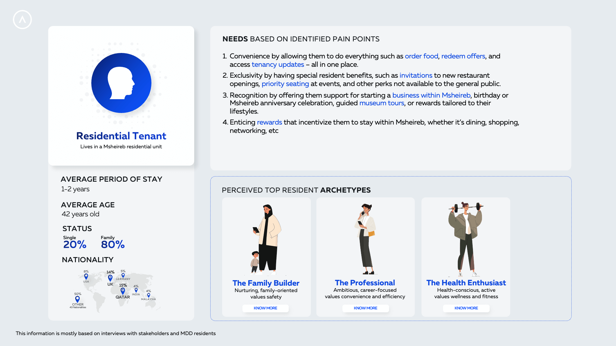Select the Malaysia map pin
Image resolution: width=616 pixels, height=346 pixels.
click(149, 295)
